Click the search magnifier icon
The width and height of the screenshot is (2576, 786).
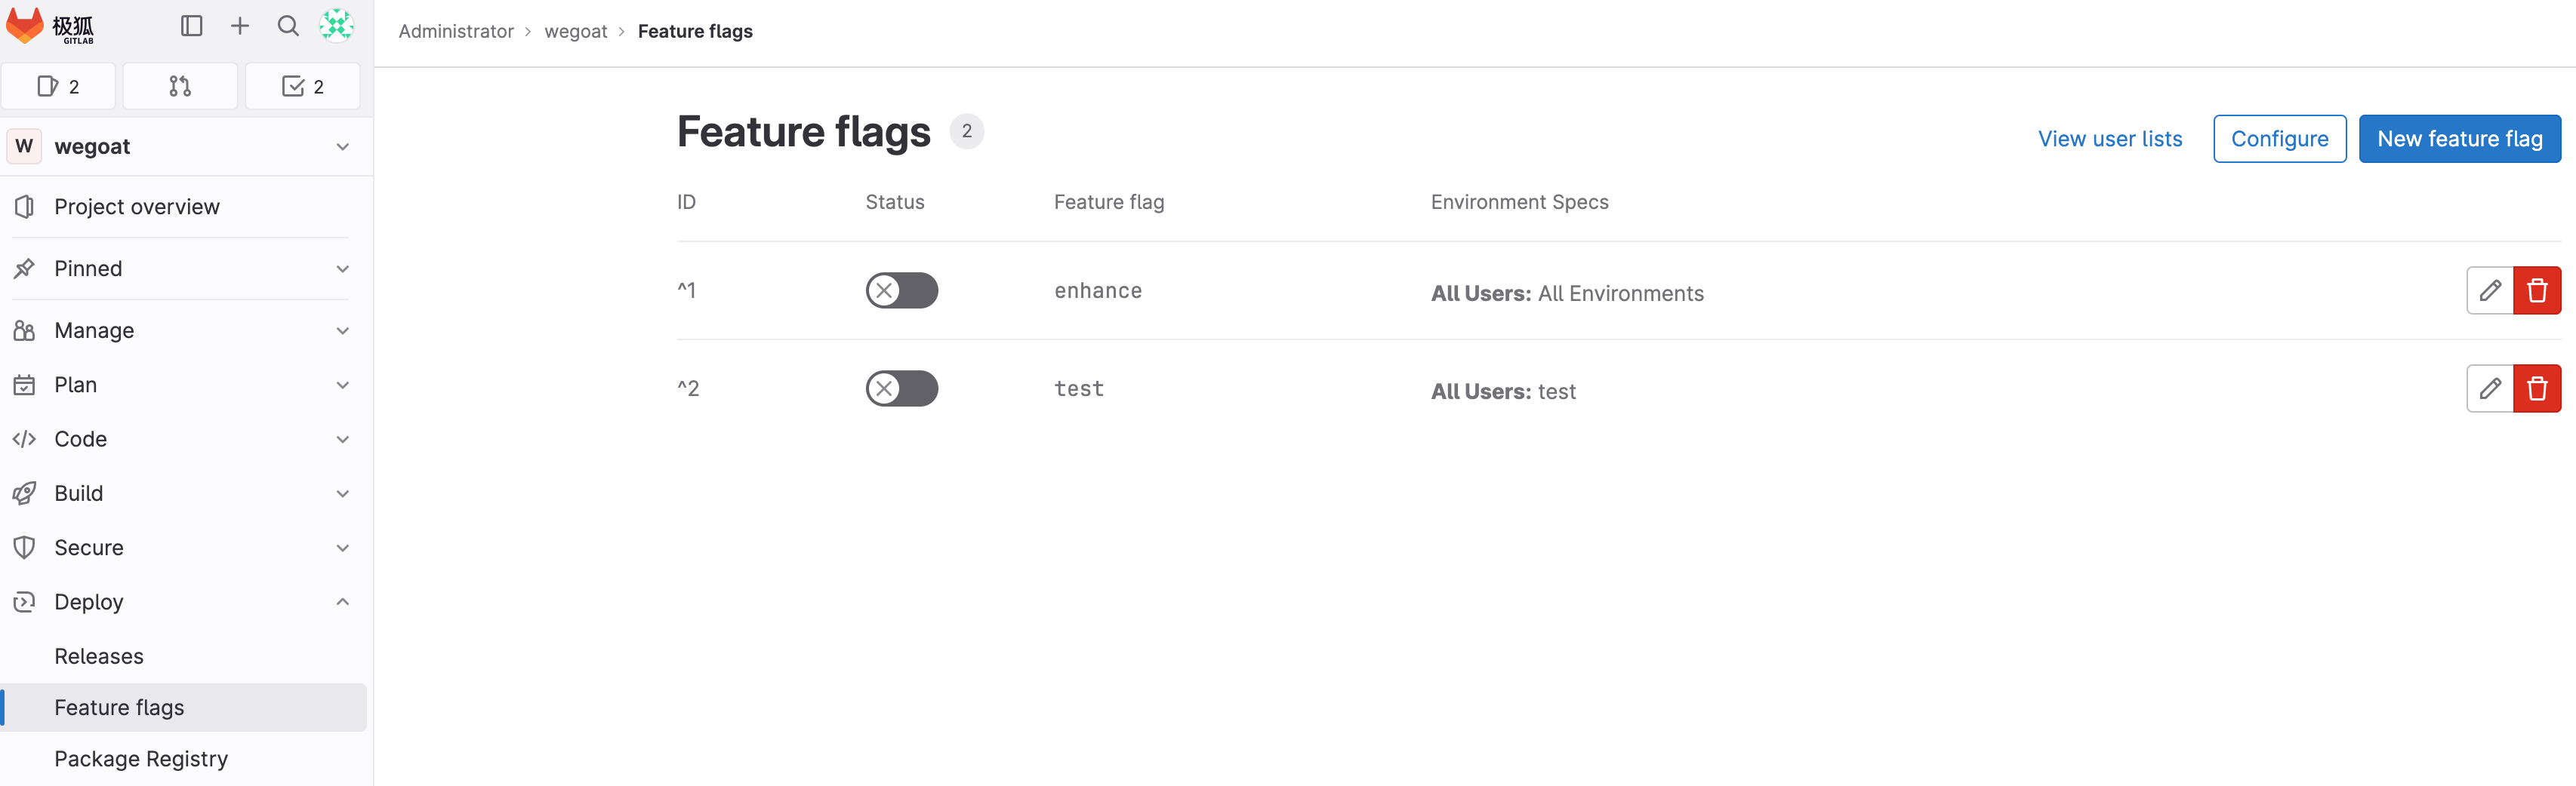click(288, 26)
